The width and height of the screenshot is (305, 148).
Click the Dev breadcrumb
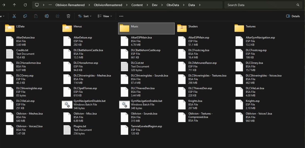click(155, 5)
